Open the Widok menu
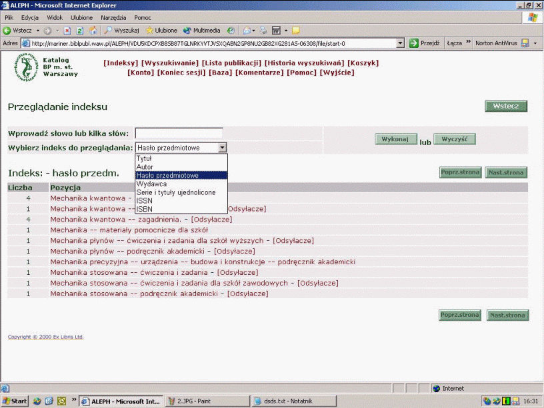544x408 pixels. (55, 17)
